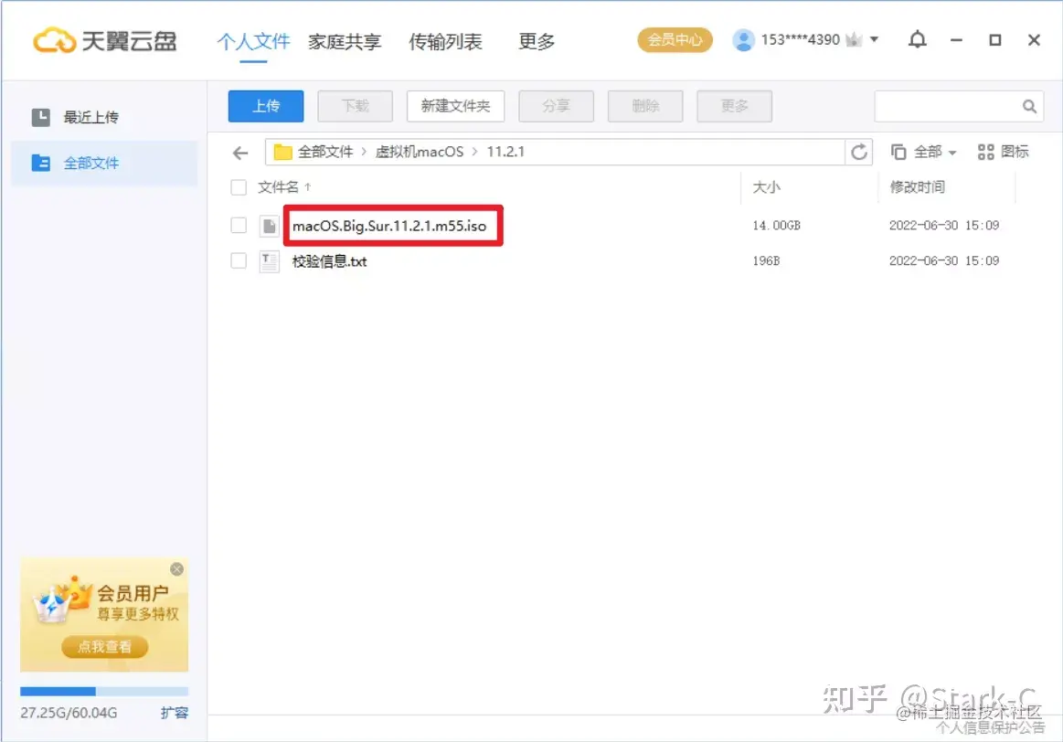1063x742 pixels.
Task: Focus the search input field
Action: pos(947,106)
